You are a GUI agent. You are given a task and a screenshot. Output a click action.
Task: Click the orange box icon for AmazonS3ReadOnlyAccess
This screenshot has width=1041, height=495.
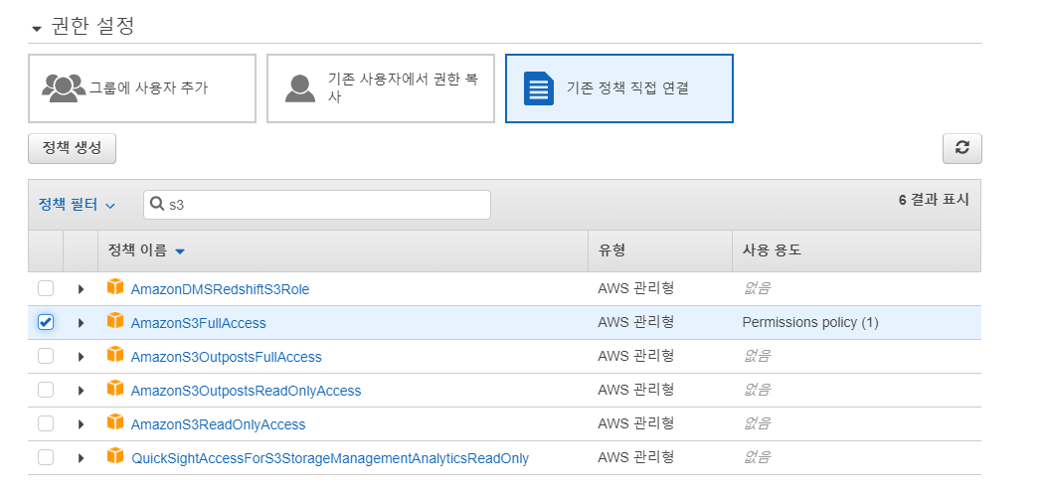point(115,422)
